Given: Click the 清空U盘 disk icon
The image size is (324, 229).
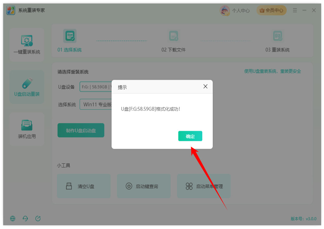Looking at the screenshot, I should 69,186.
